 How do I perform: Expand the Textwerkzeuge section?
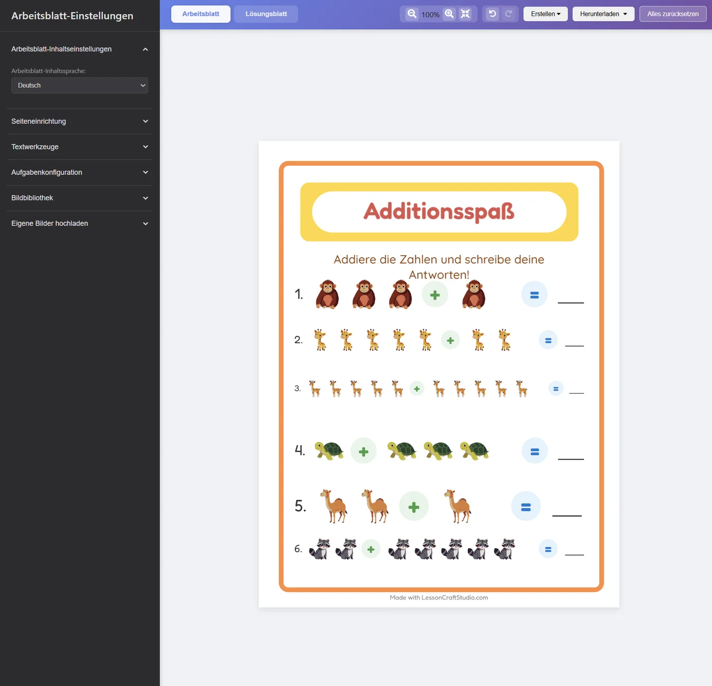point(79,147)
